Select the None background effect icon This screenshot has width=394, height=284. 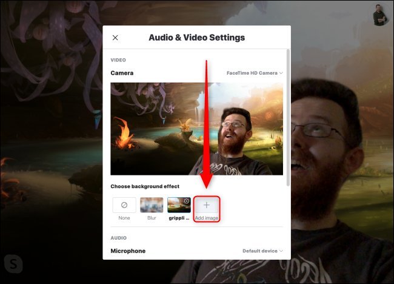[x=124, y=205]
